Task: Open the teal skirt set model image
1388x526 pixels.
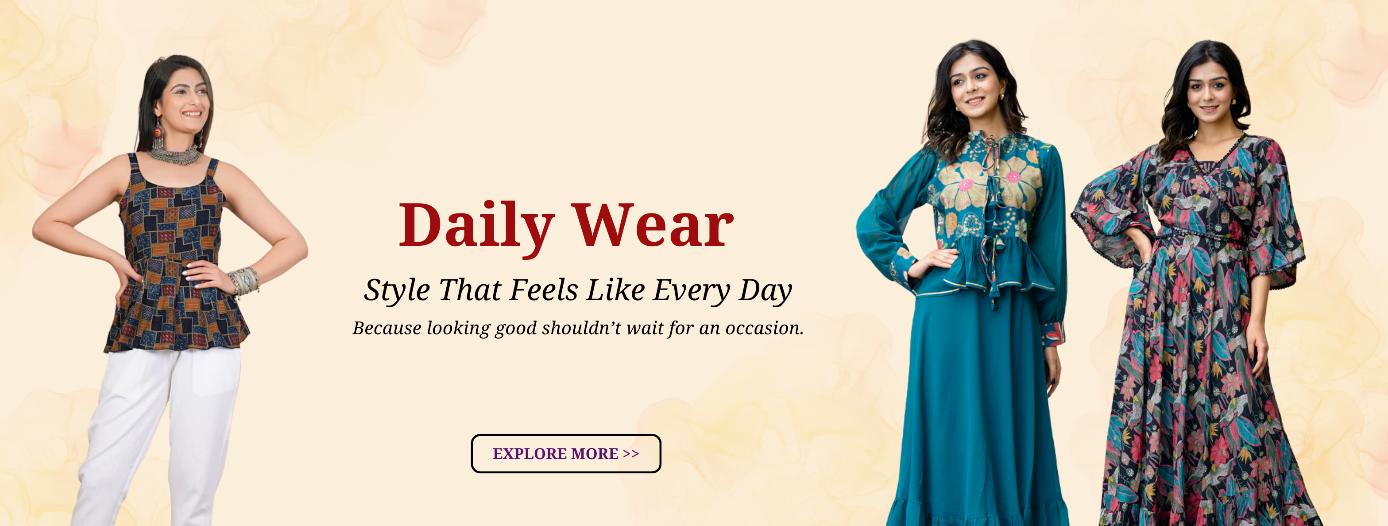Action: 962,283
